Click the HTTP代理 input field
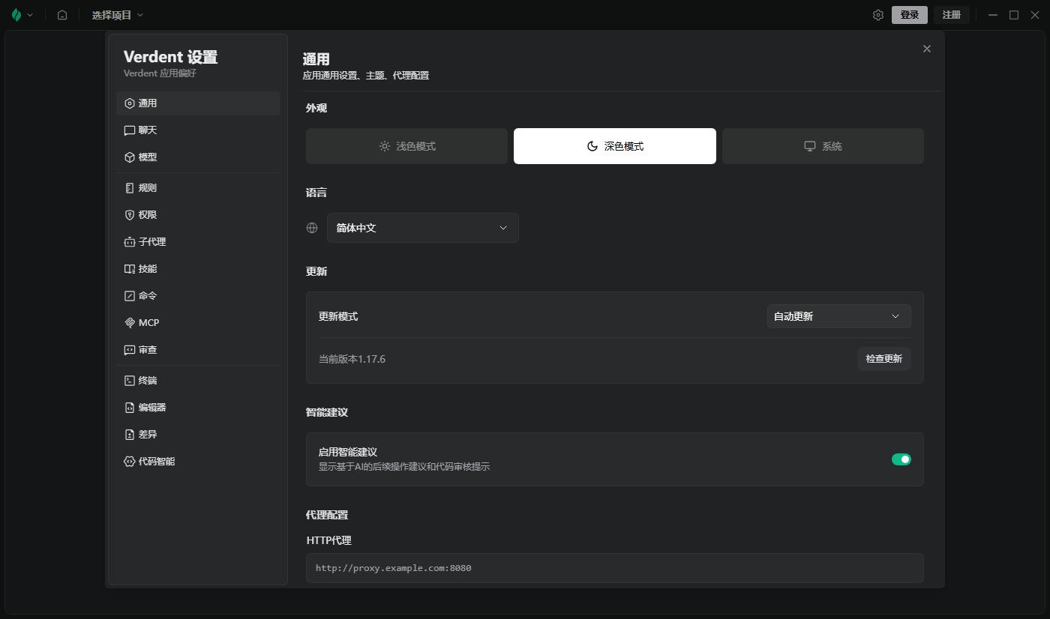 click(x=614, y=567)
